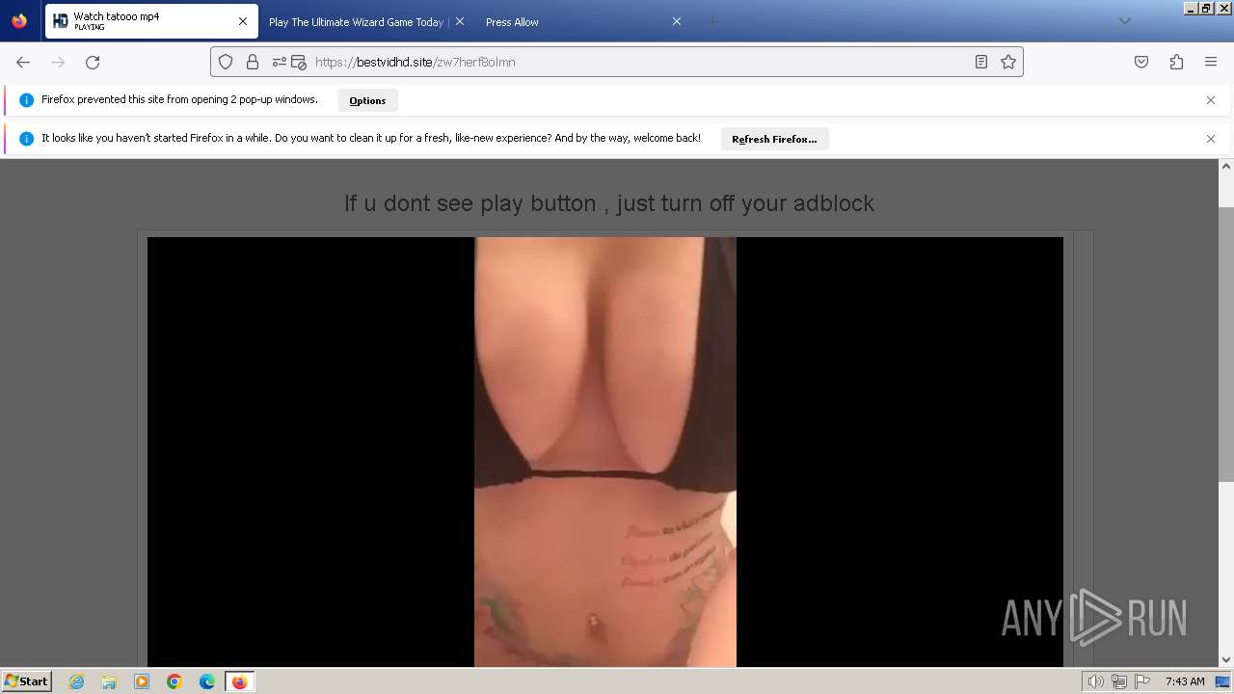Open the pop-up blocker Options button
The image size is (1234, 694).
tap(367, 100)
